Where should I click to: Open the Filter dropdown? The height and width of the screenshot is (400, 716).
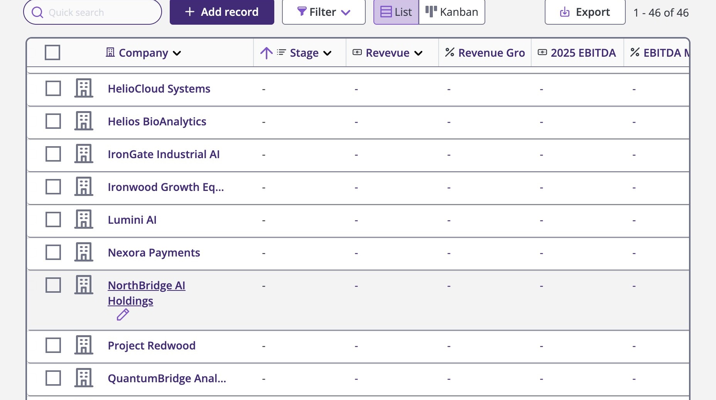[324, 12]
